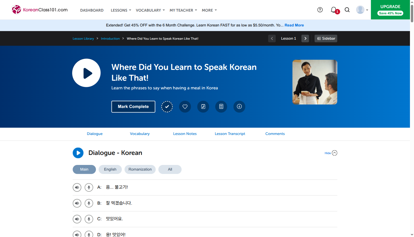Screen dimensions: 414x237
Task: Switch to the Dialogue tab
Action: (x=95, y=134)
